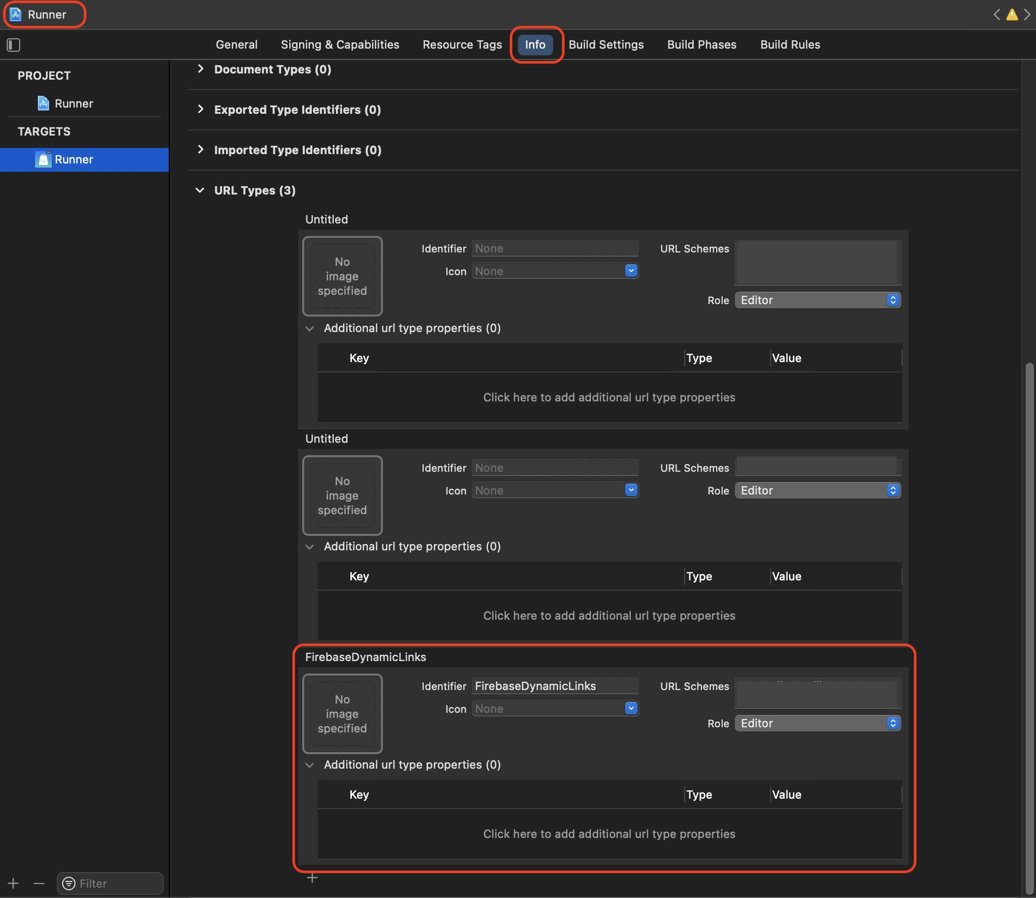The height and width of the screenshot is (898, 1036).
Task: Click Identifier field of first Untitled URL type
Action: [x=555, y=248]
